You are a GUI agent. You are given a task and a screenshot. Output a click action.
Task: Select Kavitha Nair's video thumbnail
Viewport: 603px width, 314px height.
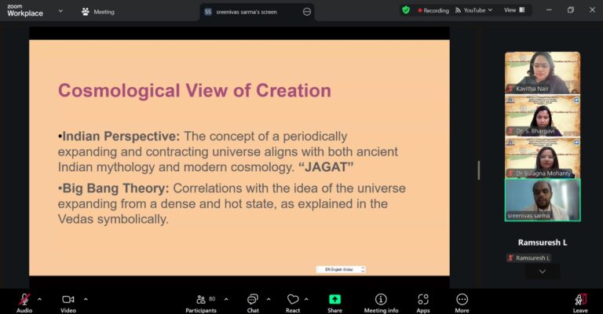click(542, 73)
